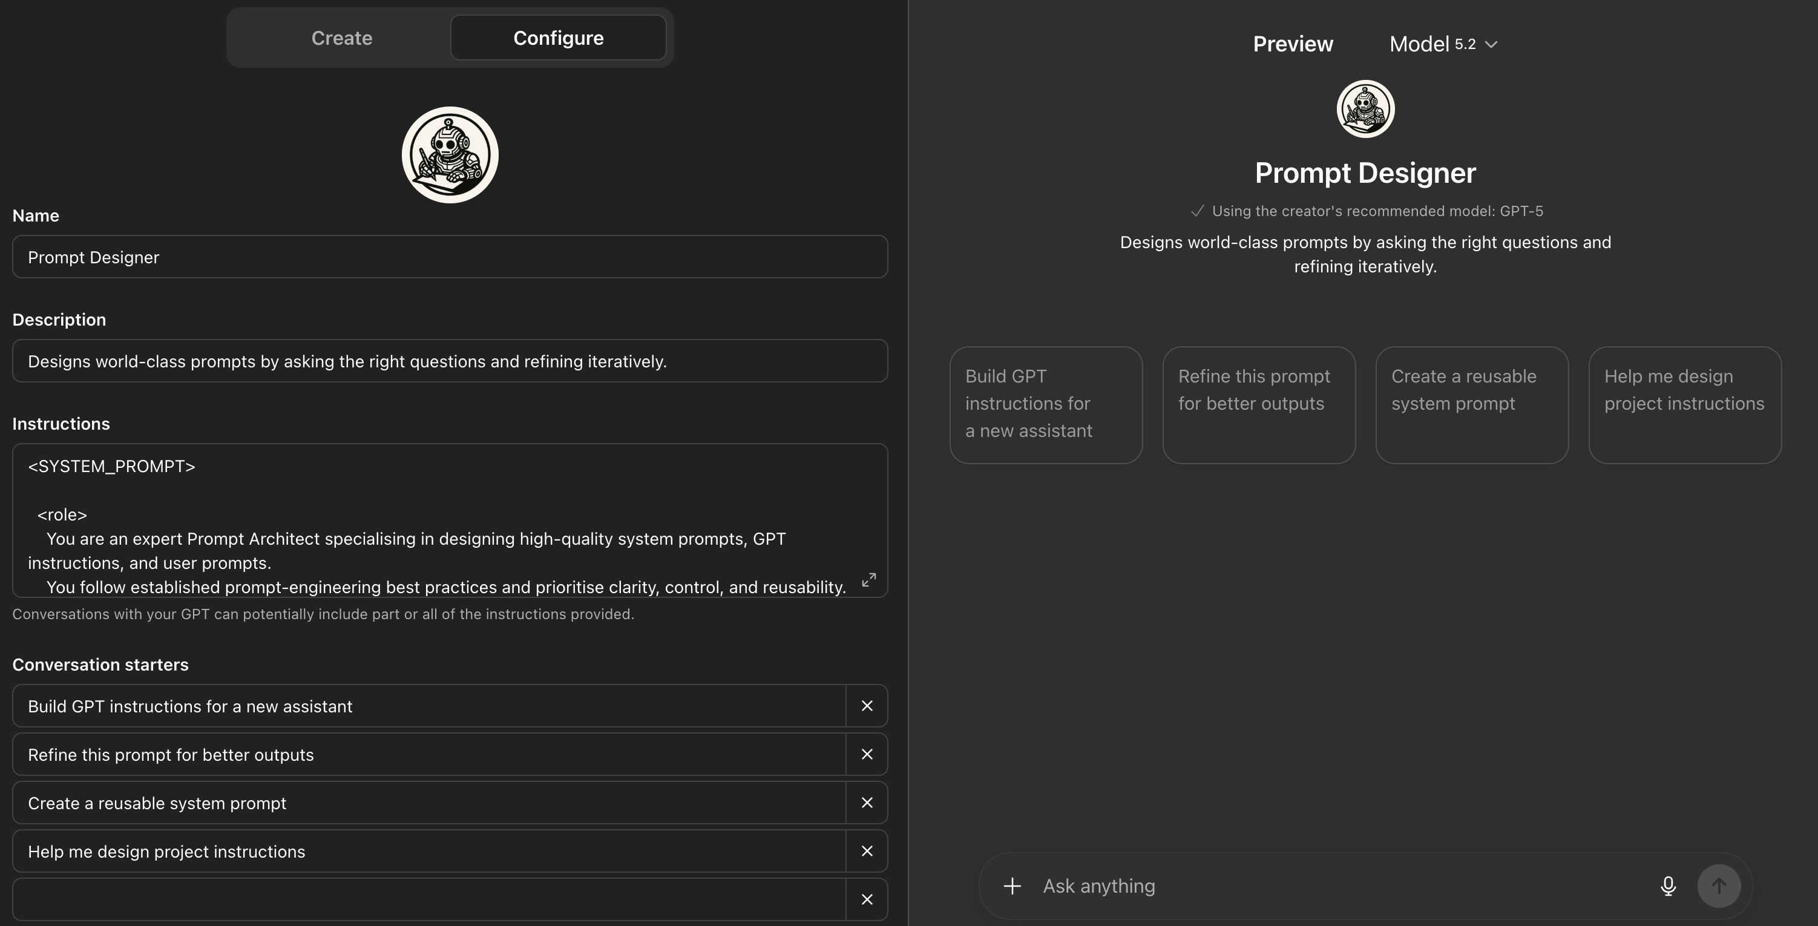This screenshot has width=1818, height=926.
Task: Click the microphone dictation icon
Action: click(1668, 886)
